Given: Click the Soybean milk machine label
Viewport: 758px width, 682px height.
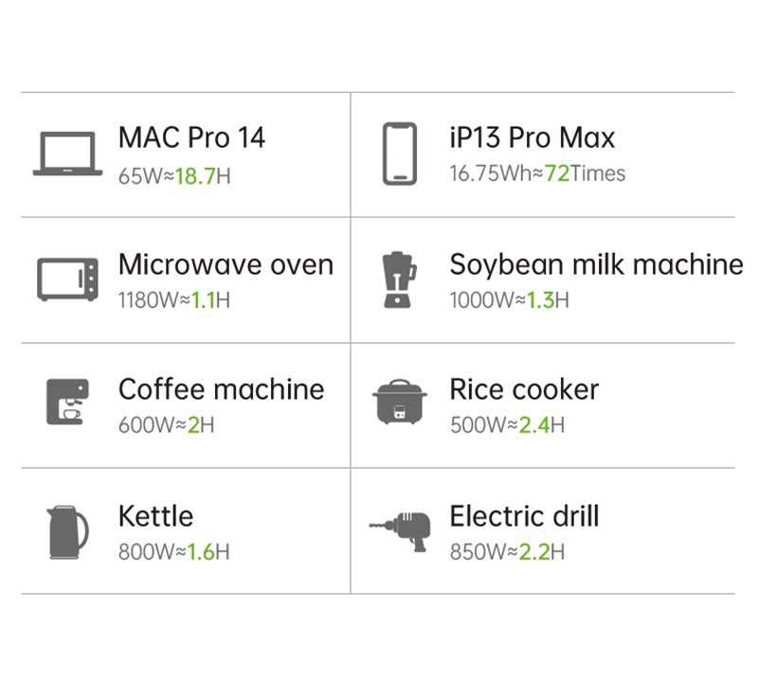Looking at the screenshot, I should coord(596,264).
